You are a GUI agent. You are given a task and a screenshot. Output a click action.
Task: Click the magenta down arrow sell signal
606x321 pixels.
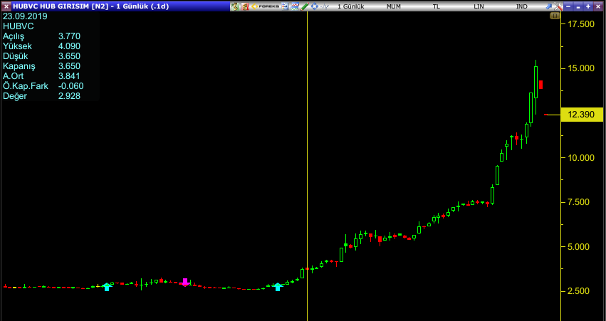tap(185, 282)
